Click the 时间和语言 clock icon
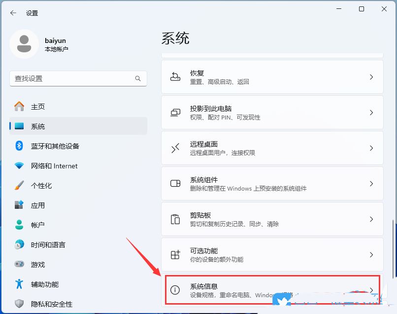397x314 pixels. click(18, 245)
